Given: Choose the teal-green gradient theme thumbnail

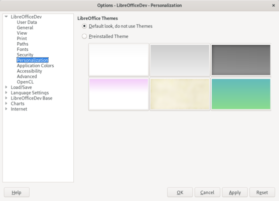Looking at the screenshot, I should (x=241, y=94).
